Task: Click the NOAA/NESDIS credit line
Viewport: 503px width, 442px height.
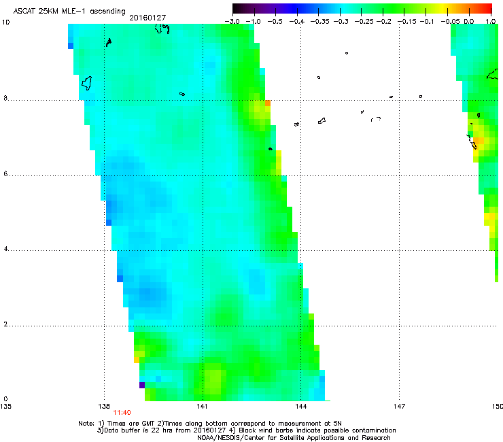Action: coord(294,438)
